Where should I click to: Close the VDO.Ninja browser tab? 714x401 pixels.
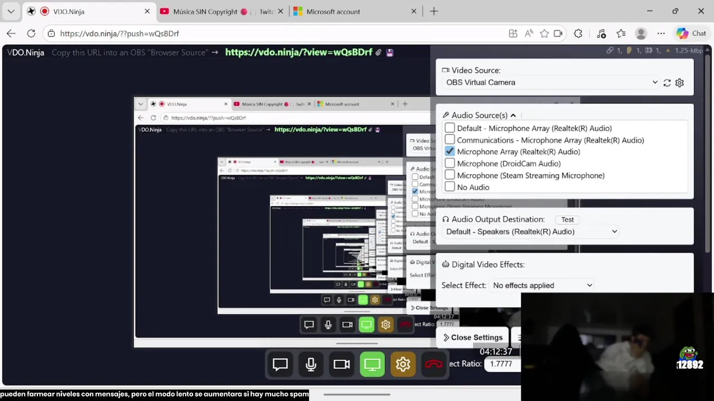pos(147,11)
